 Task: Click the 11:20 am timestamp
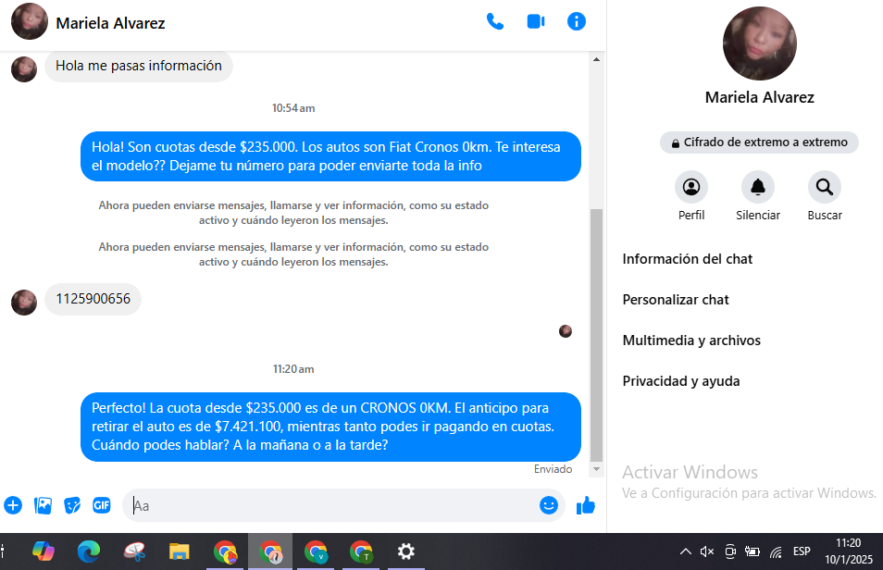(293, 369)
